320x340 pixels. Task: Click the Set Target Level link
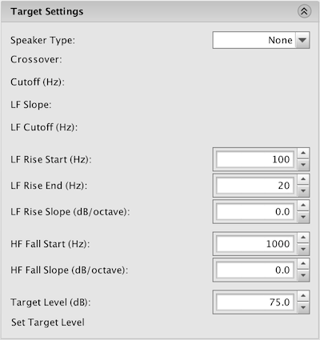[x=48, y=322]
